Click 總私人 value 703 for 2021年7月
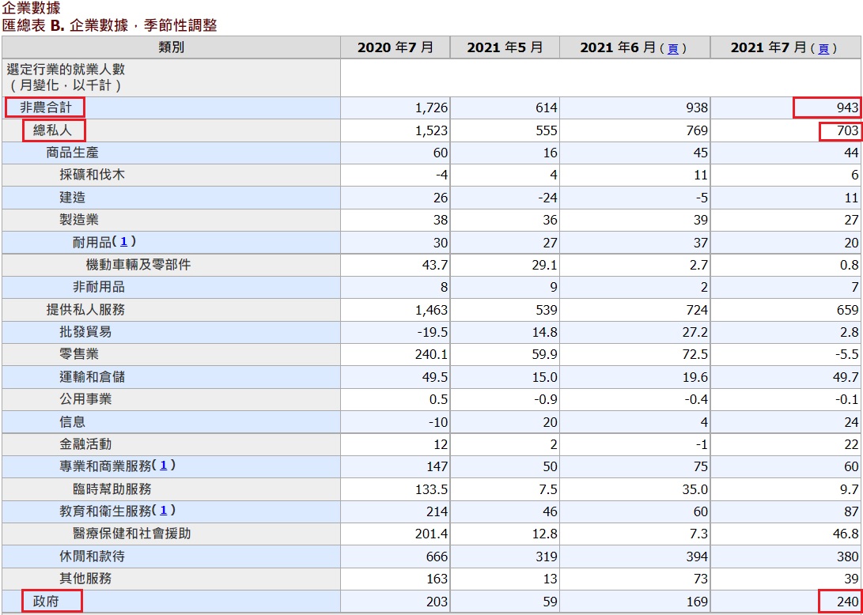Image resolution: width=863 pixels, height=615 pixels. click(x=849, y=130)
